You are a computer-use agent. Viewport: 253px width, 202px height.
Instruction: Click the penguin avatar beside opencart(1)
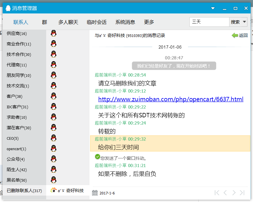(x=53, y=148)
